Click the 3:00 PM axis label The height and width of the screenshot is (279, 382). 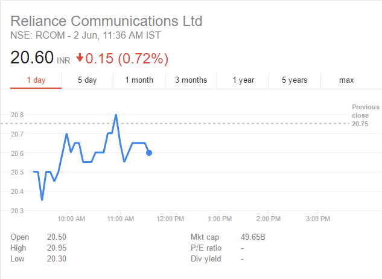[318, 219]
